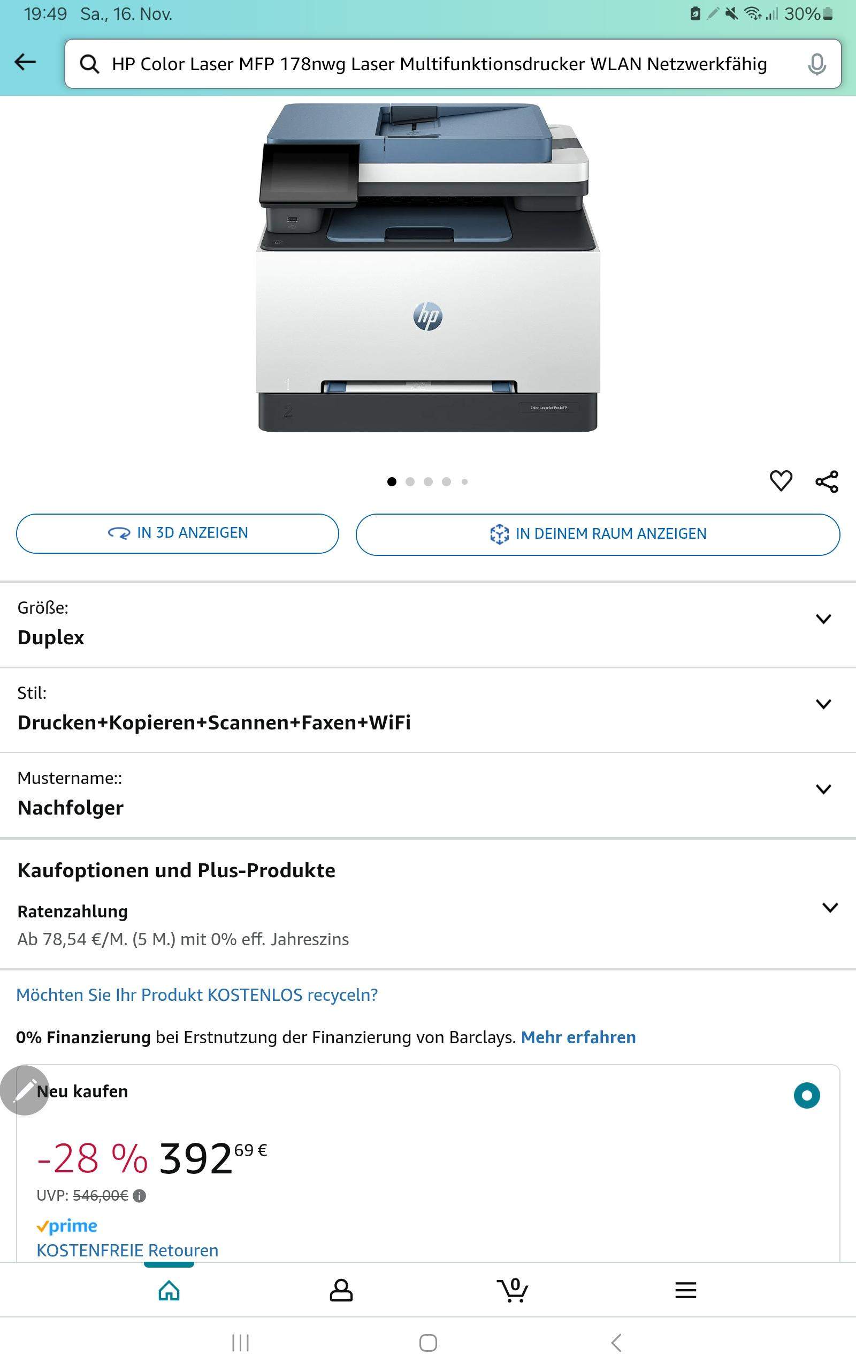Tap the share icon

pyautogui.click(x=827, y=481)
